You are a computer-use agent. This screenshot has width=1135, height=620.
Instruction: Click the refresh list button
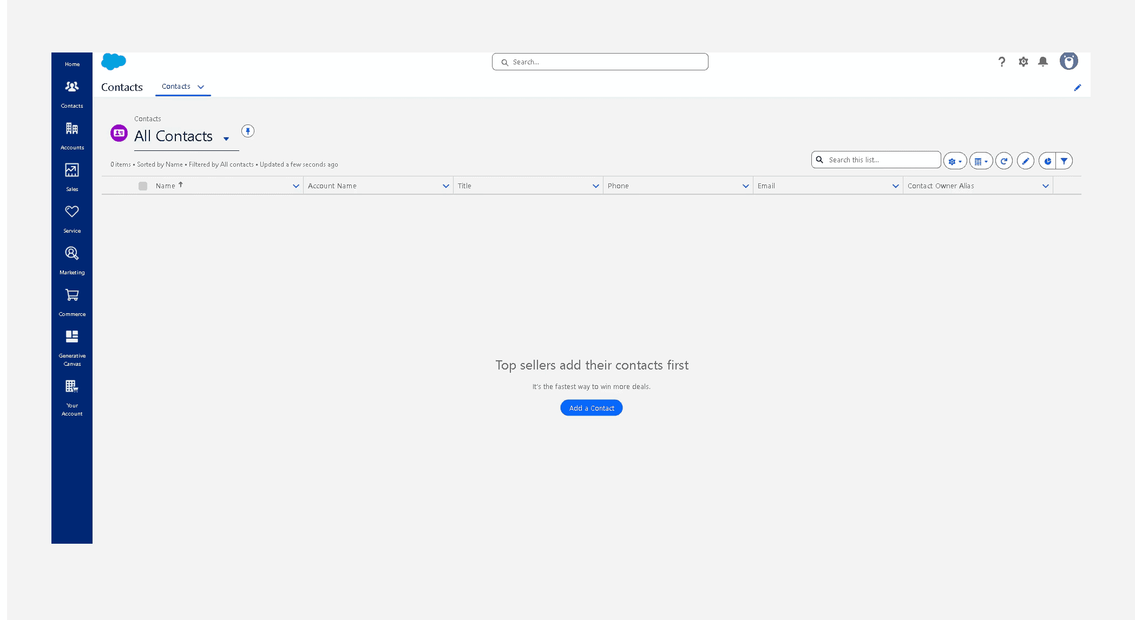pos(1004,161)
